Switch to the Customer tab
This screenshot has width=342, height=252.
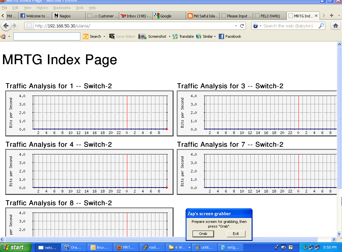pyautogui.click(x=102, y=16)
